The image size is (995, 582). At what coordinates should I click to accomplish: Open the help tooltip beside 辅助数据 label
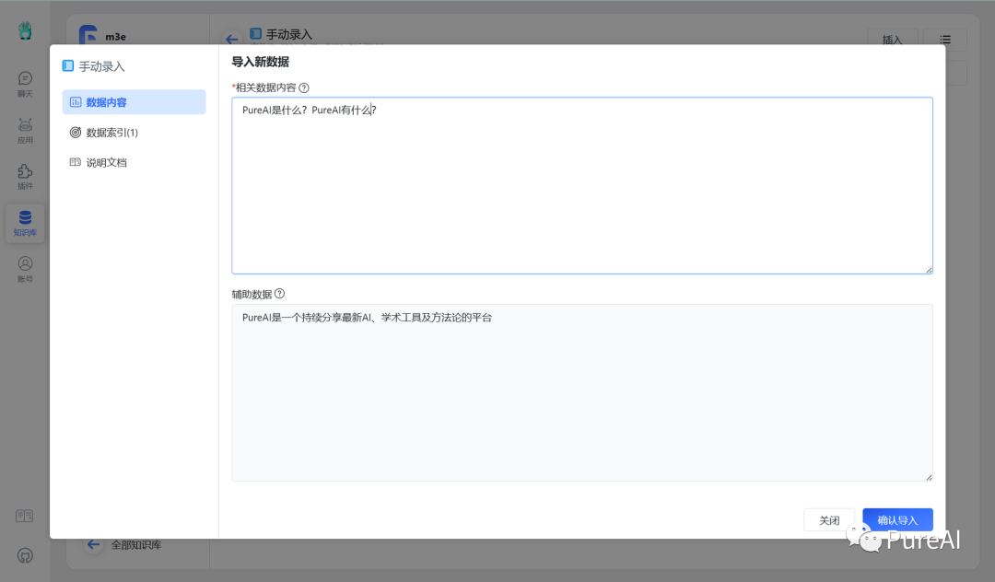pos(279,293)
